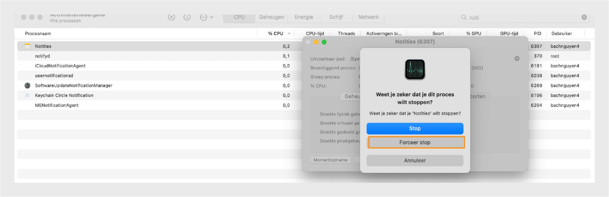609x197 pixels.
Task: Switch to the CPU tab
Action: click(239, 17)
